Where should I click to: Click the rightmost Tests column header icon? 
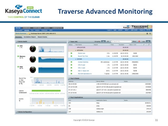(149, 45)
